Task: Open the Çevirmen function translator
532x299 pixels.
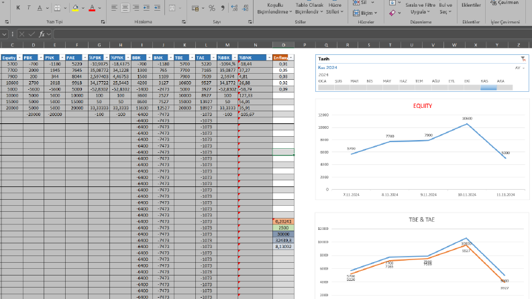Action: click(505, 3)
